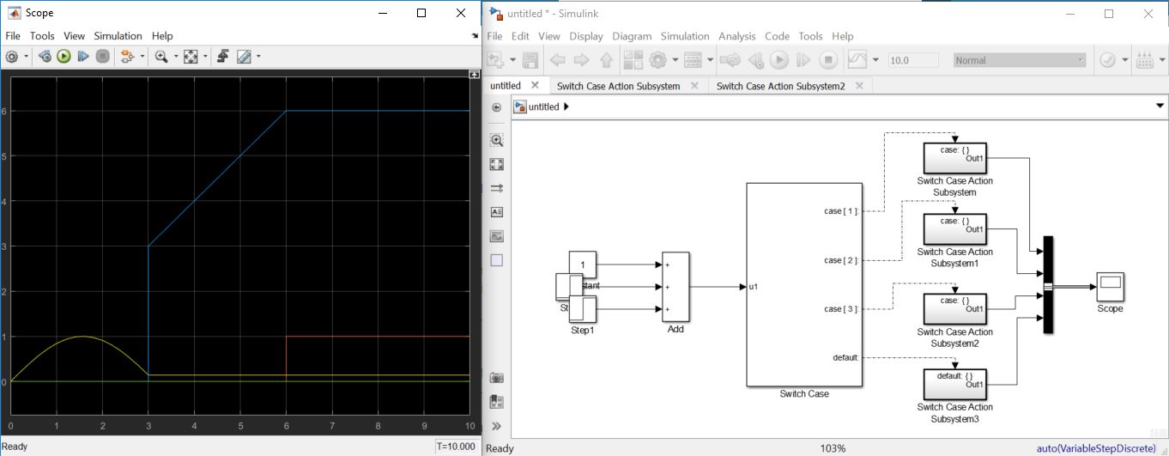Click the simulation stop time field
Viewport: 1169px width, 456px height.
click(x=914, y=60)
